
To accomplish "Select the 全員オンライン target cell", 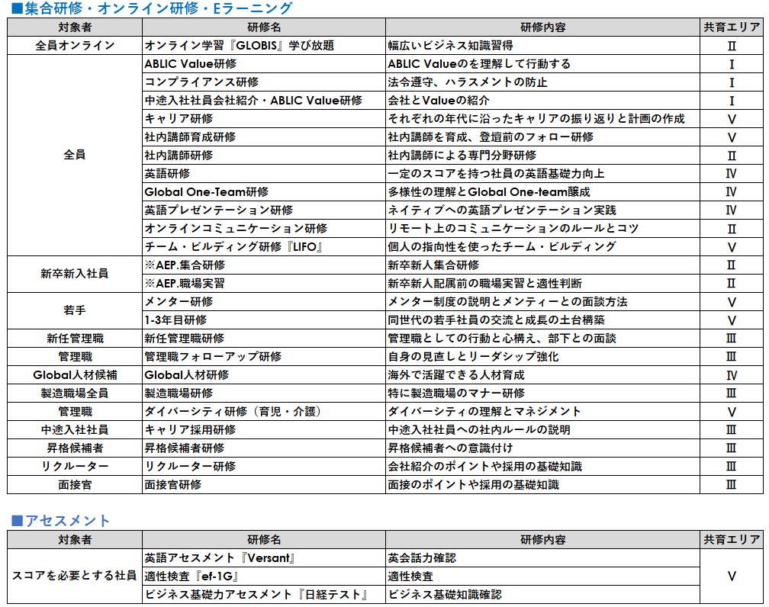I will (x=75, y=46).
